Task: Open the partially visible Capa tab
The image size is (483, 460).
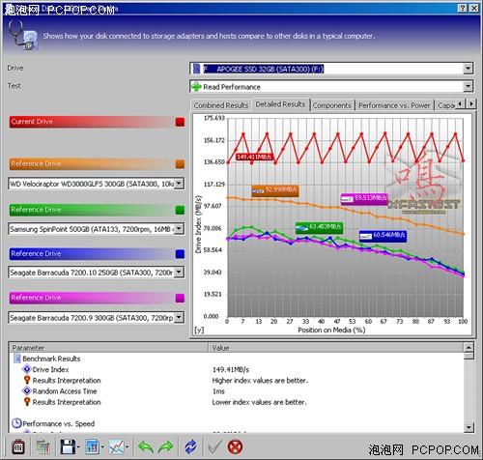Action: coord(446,105)
